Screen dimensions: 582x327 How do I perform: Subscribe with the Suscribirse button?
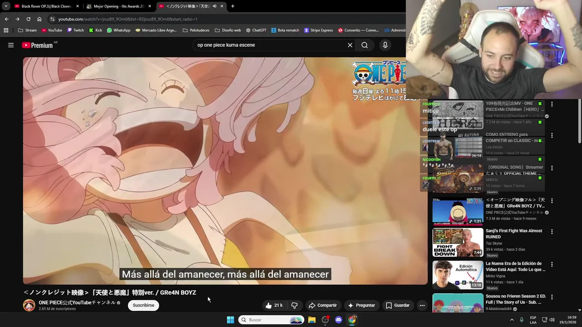[143, 305]
